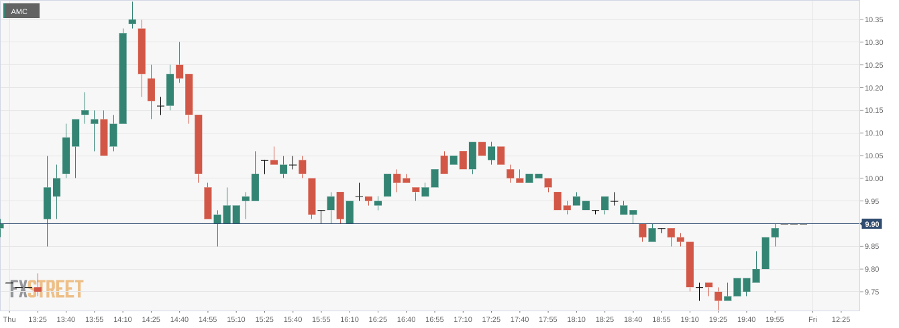Click the 9.85 price axis label
899x328 pixels.
[874, 247]
